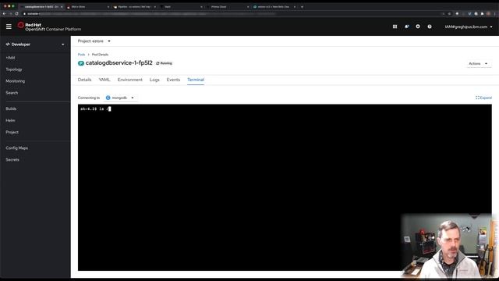The width and height of the screenshot is (499, 281).
Task: Switch to the Environment tab
Action: (x=130, y=80)
